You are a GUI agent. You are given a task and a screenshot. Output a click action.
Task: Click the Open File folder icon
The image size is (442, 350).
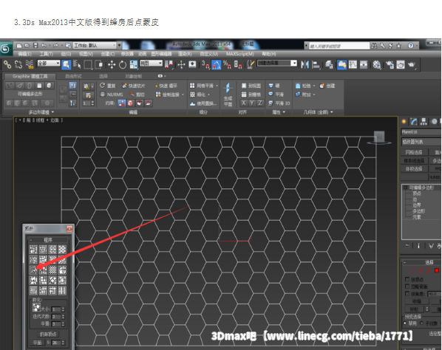pyautogui.click(x=27, y=45)
